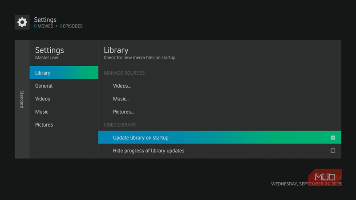This screenshot has width=356, height=200.
Task: Click the "0 EPISODES" count in header
Action: pos(71,26)
